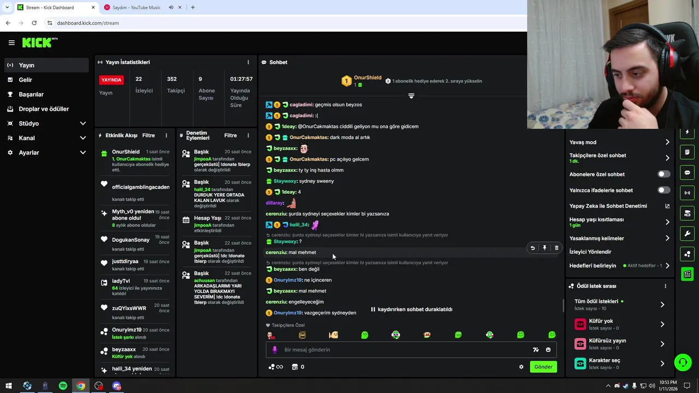The image size is (699, 393).
Task: Click the broadcast signal icon in right rail
Action: tap(688, 193)
